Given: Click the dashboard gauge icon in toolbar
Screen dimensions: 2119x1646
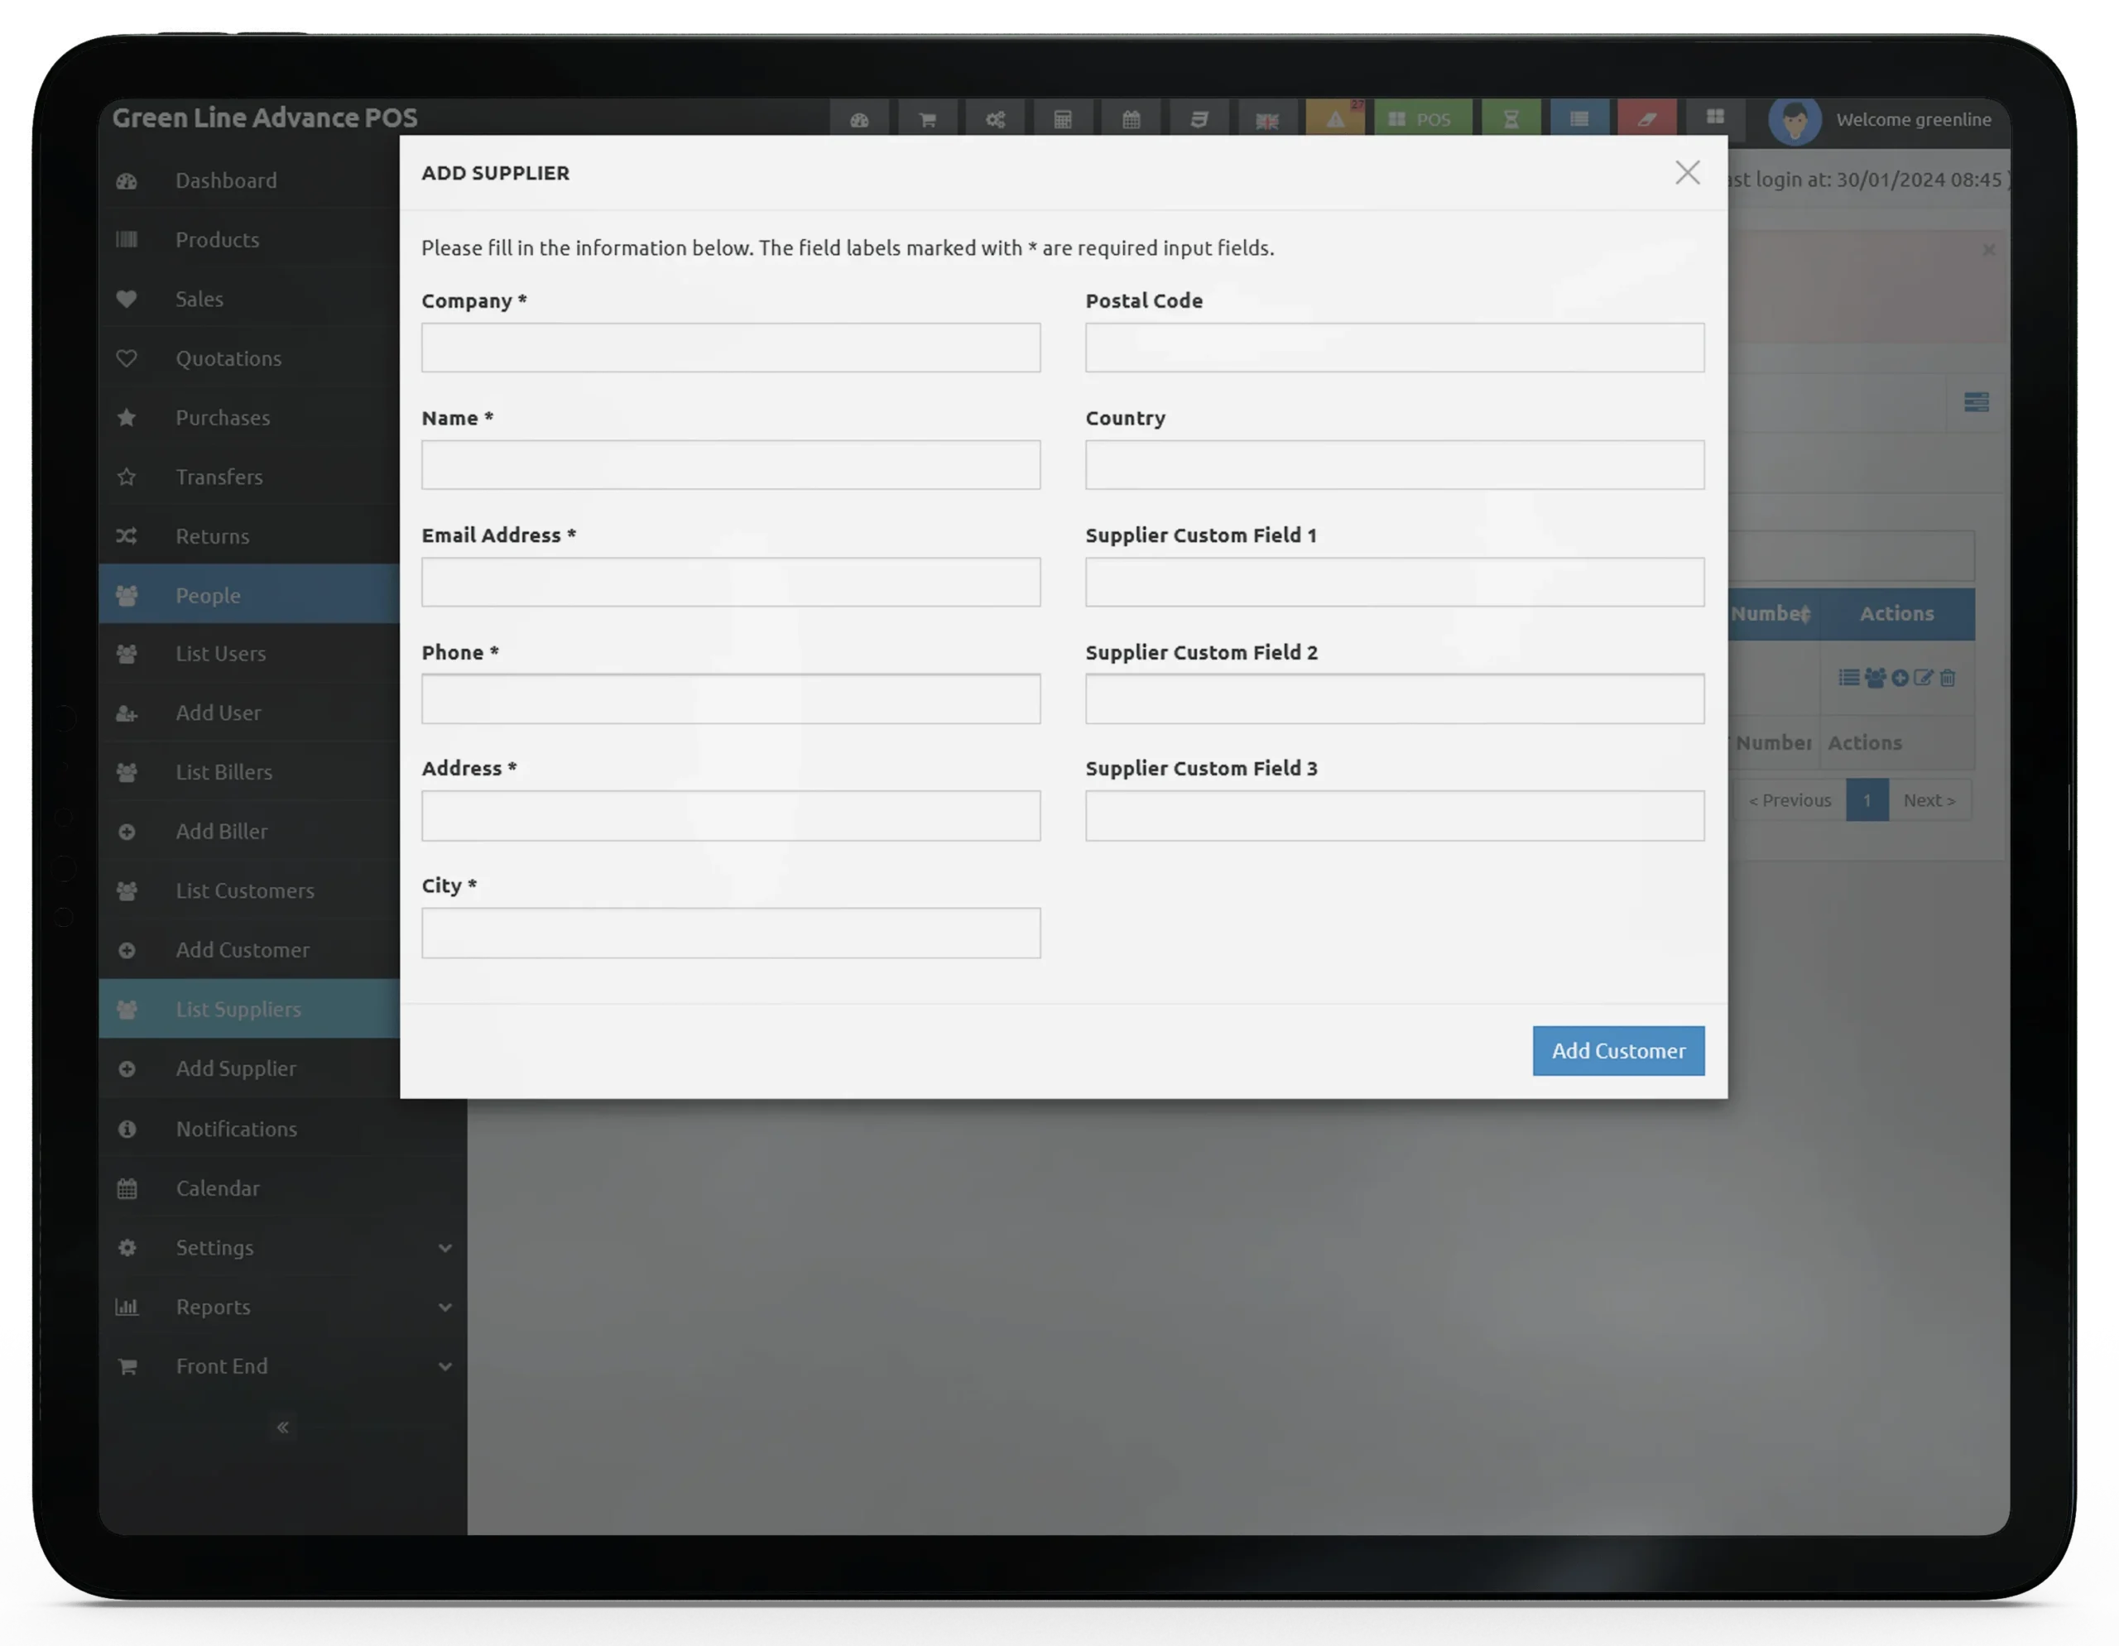Looking at the screenshot, I should (x=858, y=119).
